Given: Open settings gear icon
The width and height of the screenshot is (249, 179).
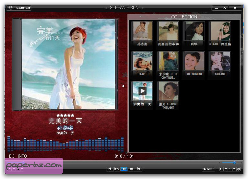Looking at the screenshot, I should [x=238, y=169].
